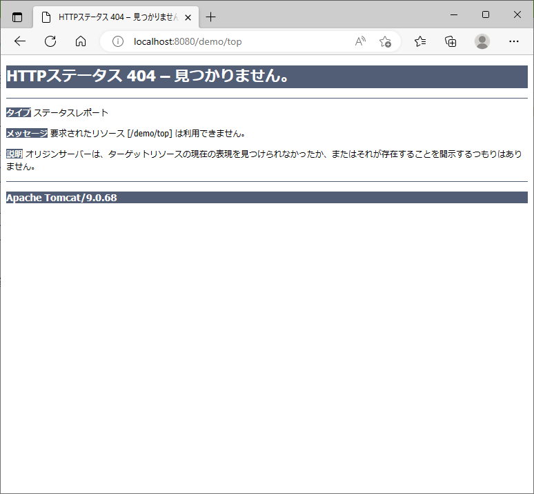
Task: Click the Apache Tomcat/9.0.68 footer text
Action: (61, 198)
